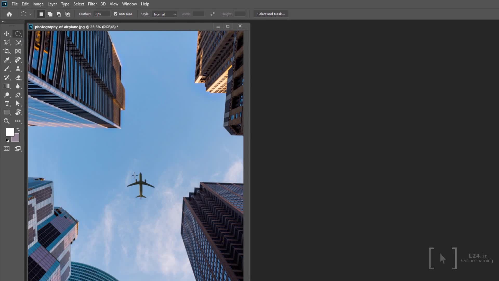Open the Filter menu

(92, 4)
